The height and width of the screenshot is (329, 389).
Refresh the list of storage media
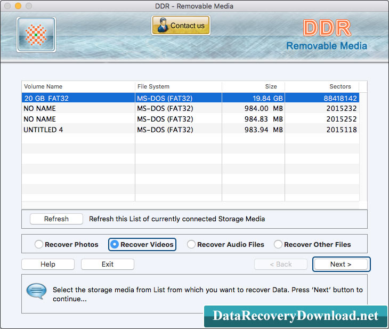[x=56, y=219]
